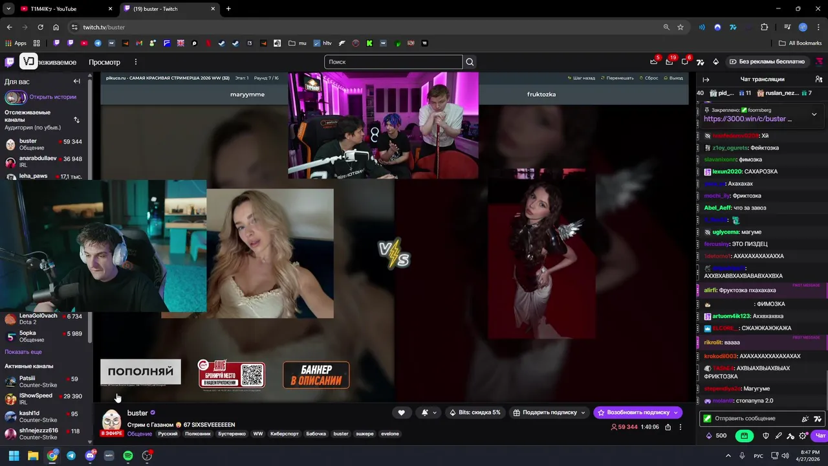
Task: Click Bits: скидка 5% button
Action: click(474, 412)
